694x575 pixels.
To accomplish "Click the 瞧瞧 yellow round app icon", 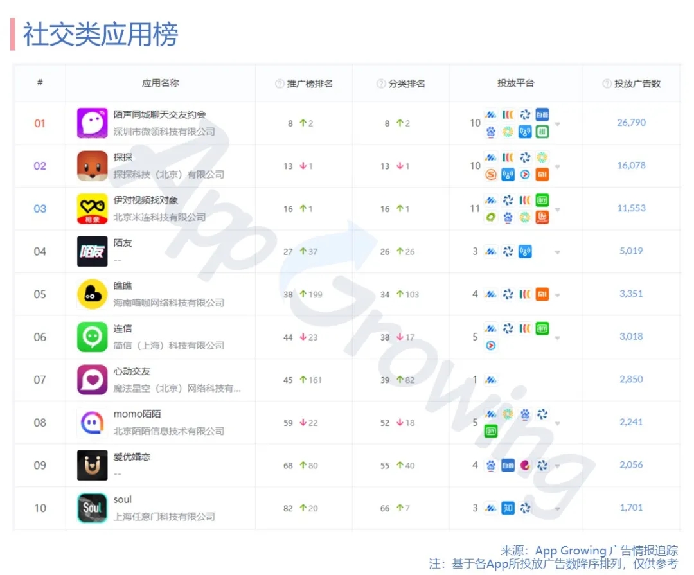I will point(92,294).
